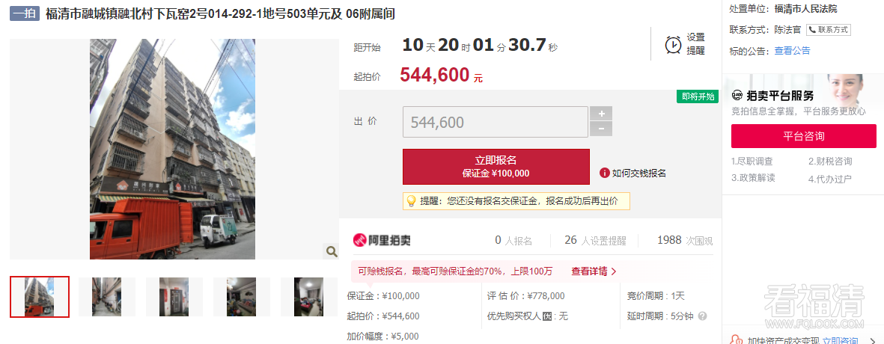Click the 阿里拍卖 logo
Image resolution: width=884 pixels, height=344 pixels.
pyautogui.click(x=382, y=240)
